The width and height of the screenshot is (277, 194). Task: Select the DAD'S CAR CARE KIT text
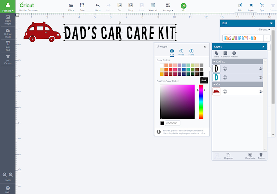coord(120,33)
